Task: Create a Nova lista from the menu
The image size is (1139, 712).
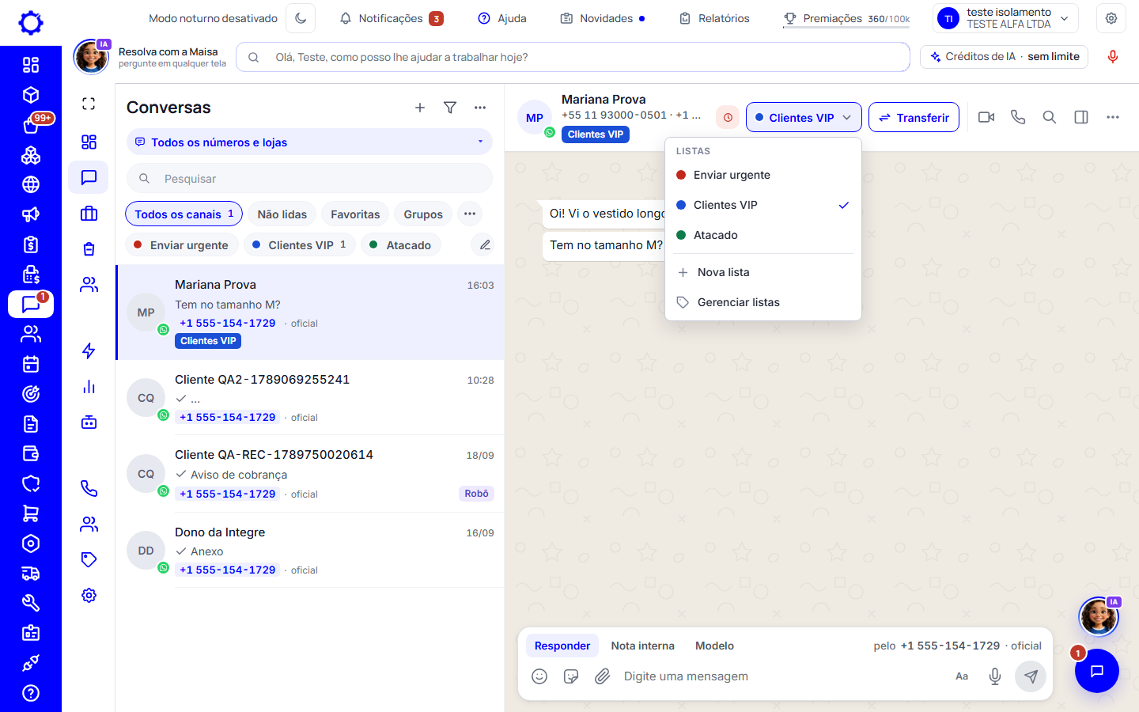Action: pos(763,272)
